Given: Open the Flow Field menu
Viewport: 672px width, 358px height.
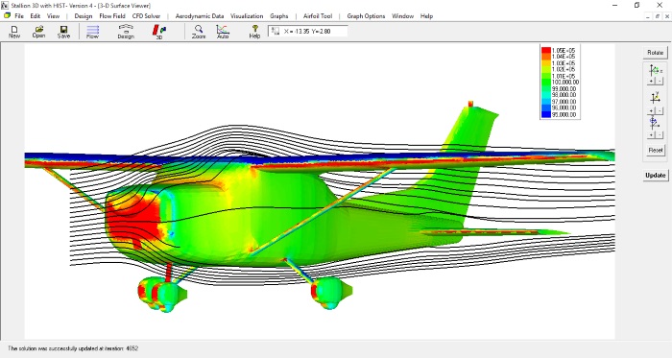Looking at the screenshot, I should (112, 16).
